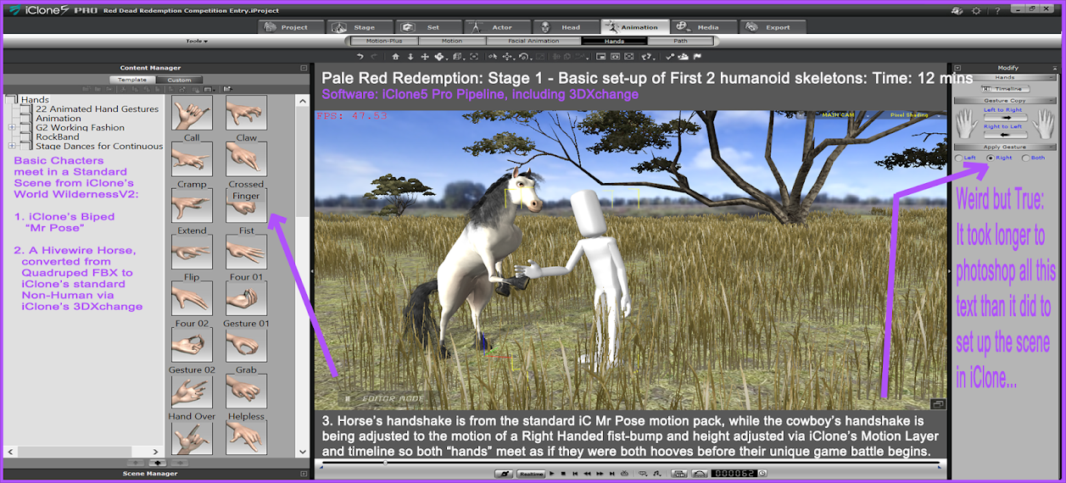Click the flag icon in the toolbar
Image resolution: width=1066 pixels, height=483 pixels.
point(697,57)
